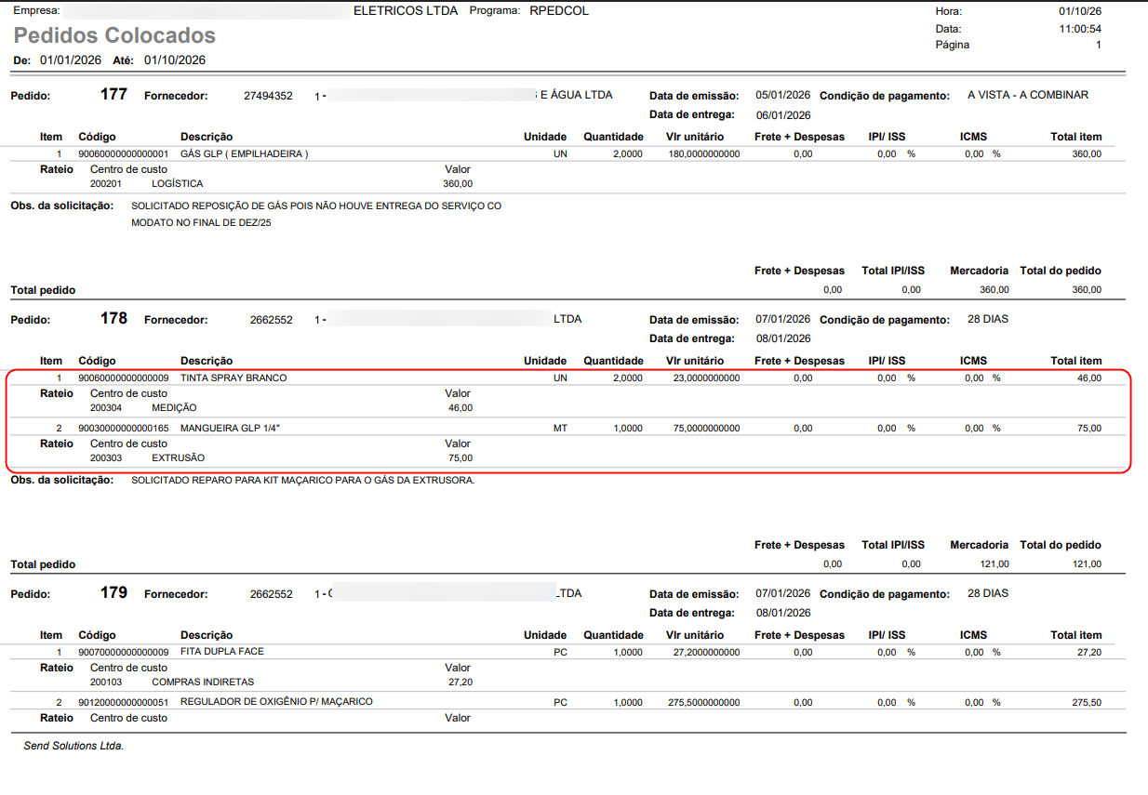Screen dimensions: 1148x795
Task: Click the start date "01/01/2026"
Action: click(x=72, y=60)
